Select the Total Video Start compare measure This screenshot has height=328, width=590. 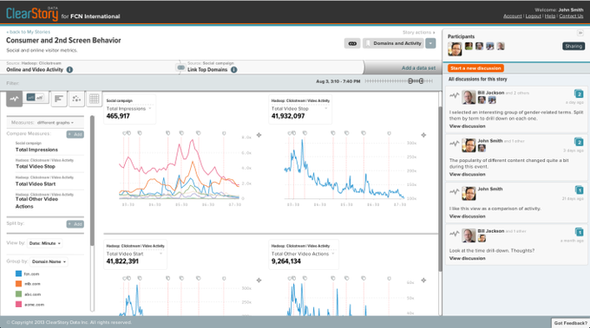pos(36,183)
